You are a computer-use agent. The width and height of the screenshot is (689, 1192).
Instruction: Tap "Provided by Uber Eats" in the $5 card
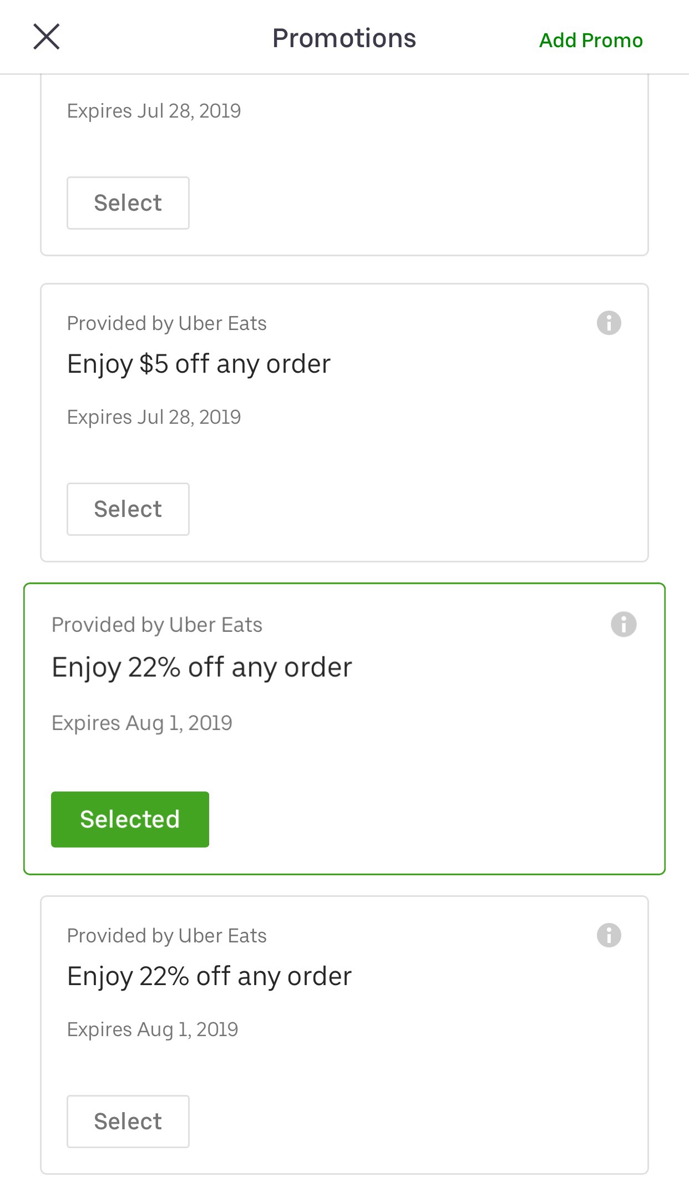(166, 323)
